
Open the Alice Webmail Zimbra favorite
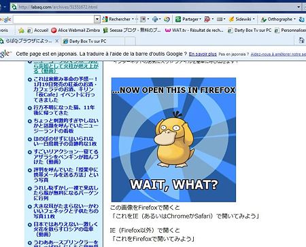[75, 31]
